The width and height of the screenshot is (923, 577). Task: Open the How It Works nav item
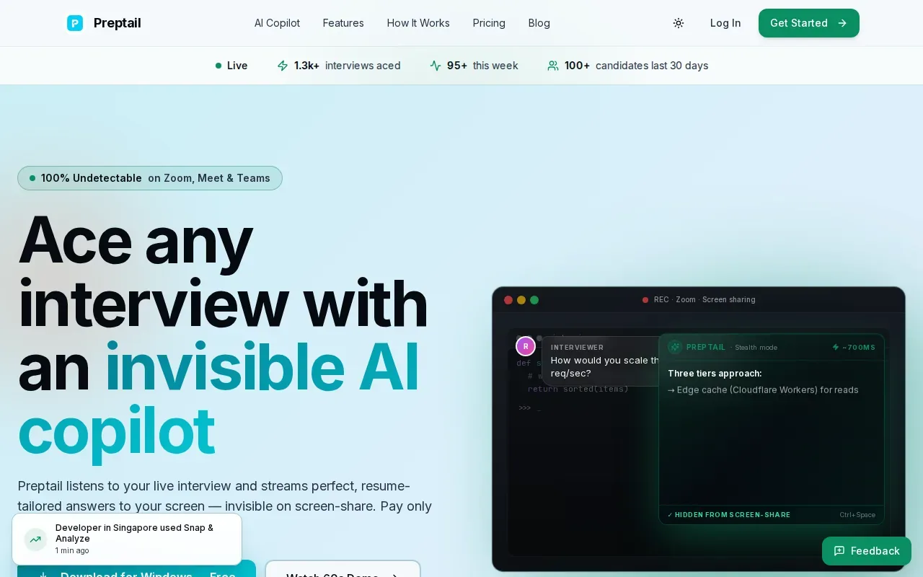(x=418, y=23)
